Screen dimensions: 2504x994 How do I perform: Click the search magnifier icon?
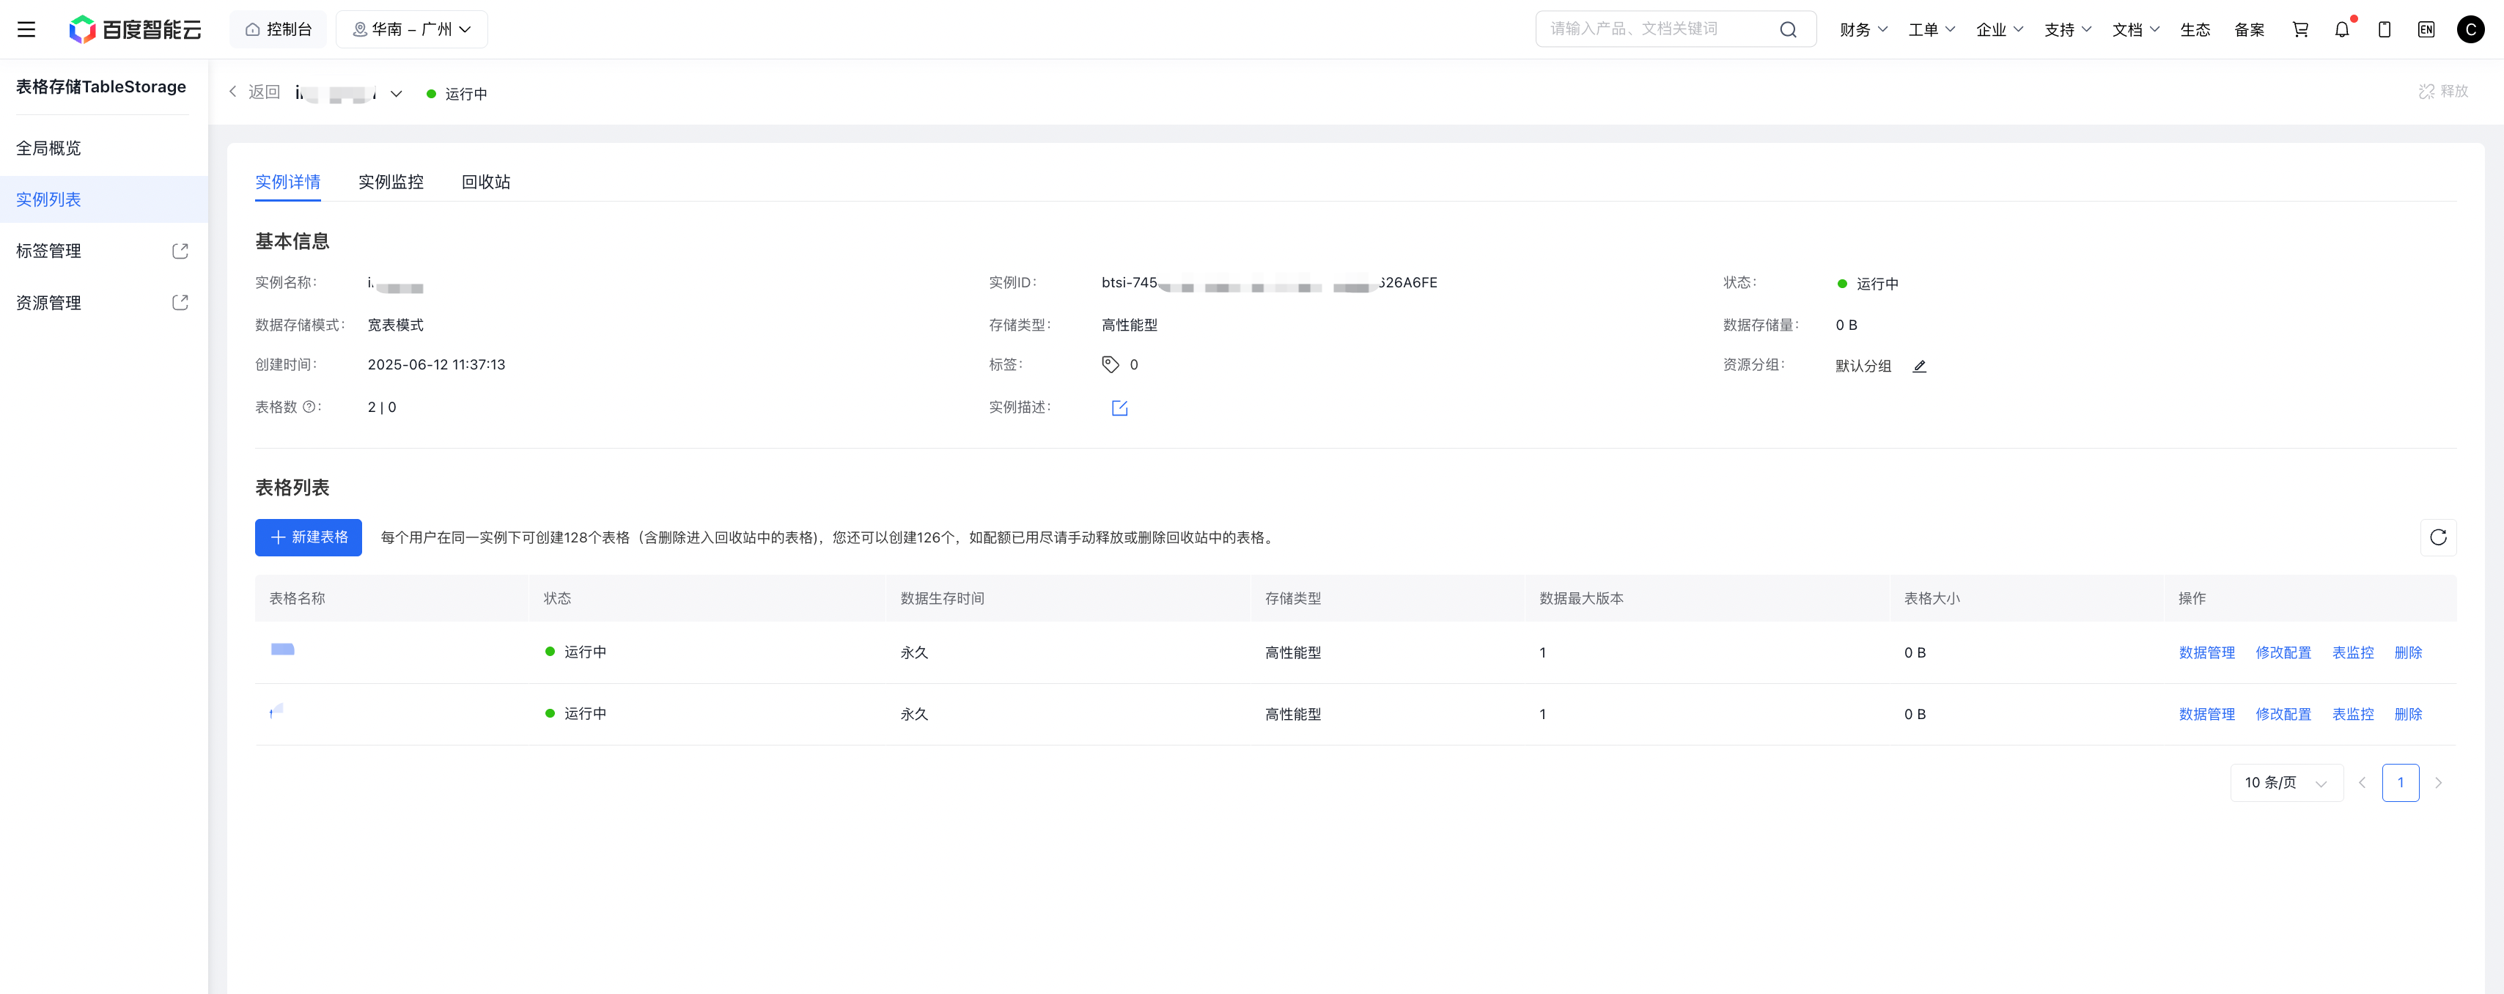[x=1788, y=29]
